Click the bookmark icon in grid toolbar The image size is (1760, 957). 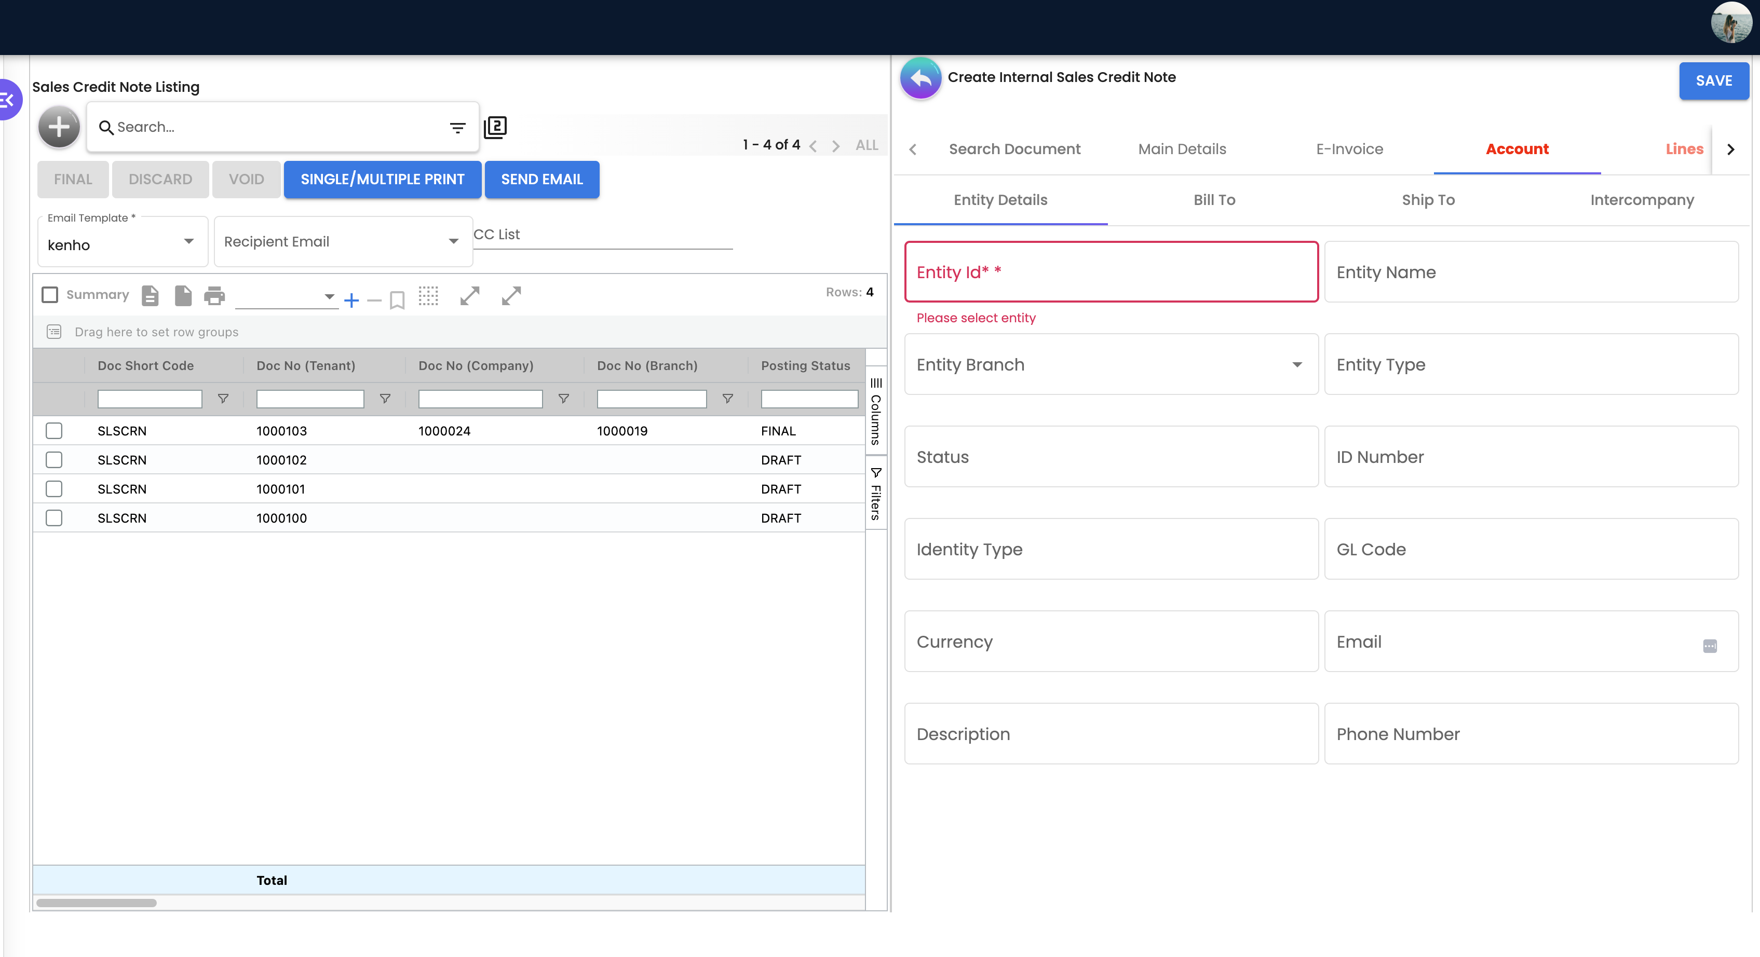coord(397,300)
